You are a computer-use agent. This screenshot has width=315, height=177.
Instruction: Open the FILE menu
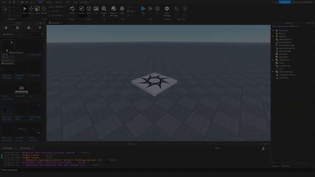[3, 2]
